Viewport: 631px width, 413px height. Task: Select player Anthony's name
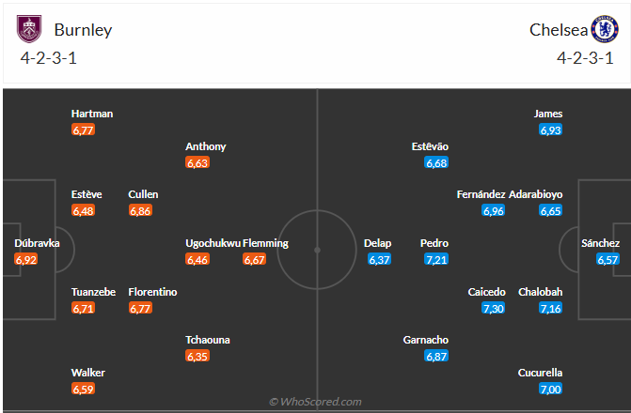(x=205, y=146)
